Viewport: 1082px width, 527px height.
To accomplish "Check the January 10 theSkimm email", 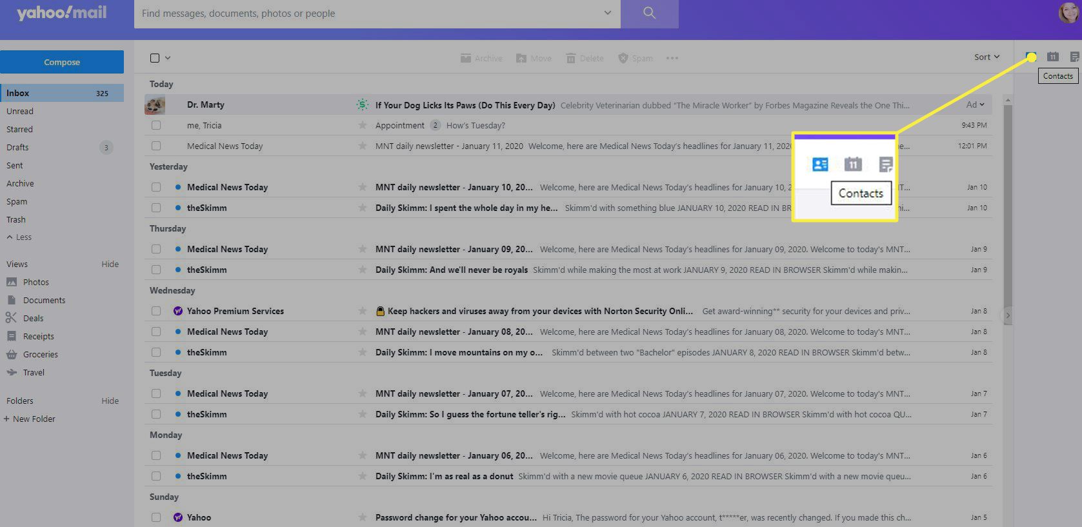I will point(156,208).
